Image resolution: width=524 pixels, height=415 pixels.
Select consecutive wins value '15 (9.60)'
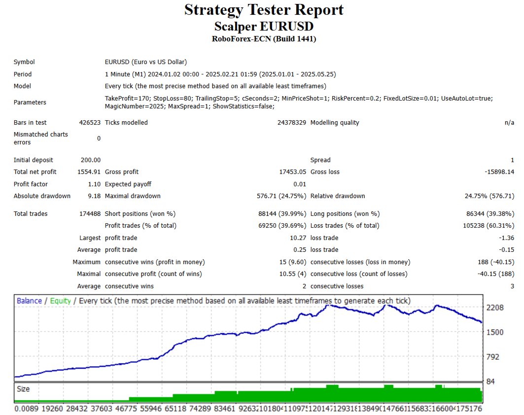pos(292,262)
